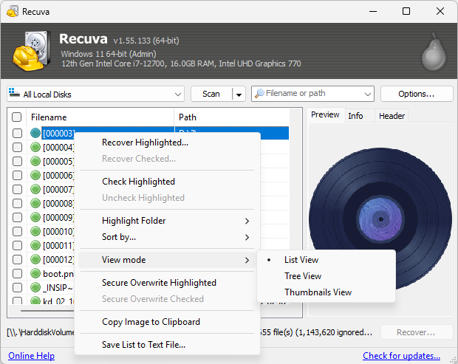Viewport: 458px width, 364px height.
Task: Check the box for file [000009]
Action: pyautogui.click(x=17, y=218)
